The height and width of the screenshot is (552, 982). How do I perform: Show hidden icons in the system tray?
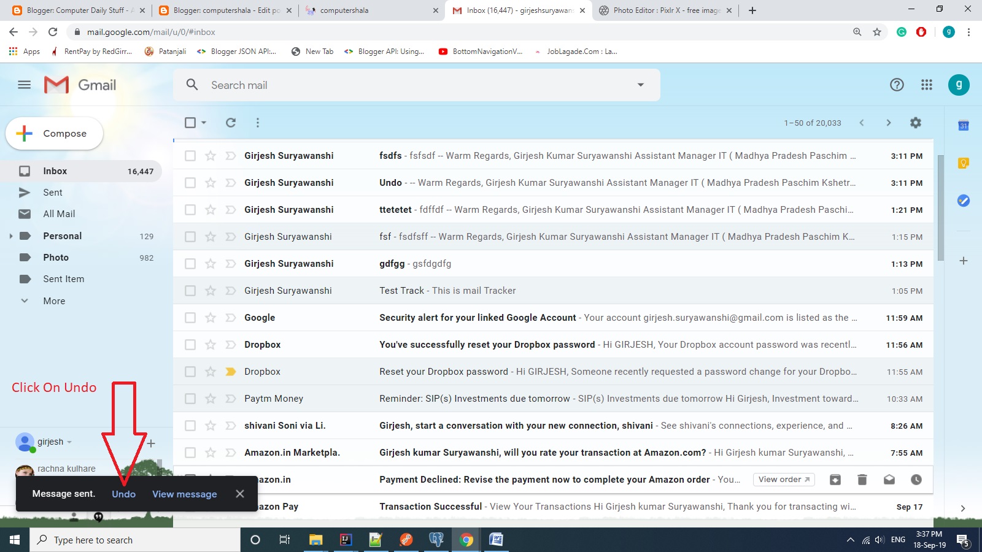point(850,540)
